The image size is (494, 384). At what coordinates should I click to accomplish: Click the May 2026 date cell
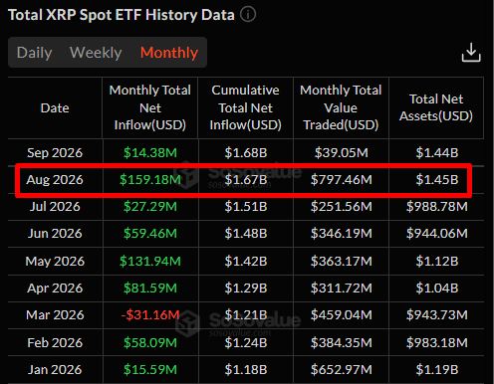(x=55, y=261)
